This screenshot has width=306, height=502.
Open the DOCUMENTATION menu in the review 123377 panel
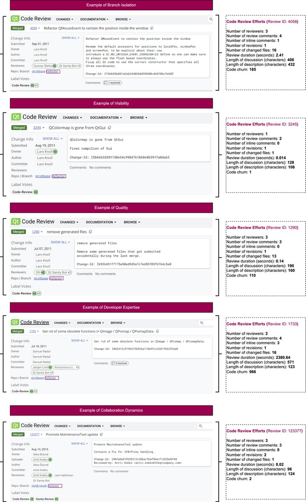coord(91,426)
